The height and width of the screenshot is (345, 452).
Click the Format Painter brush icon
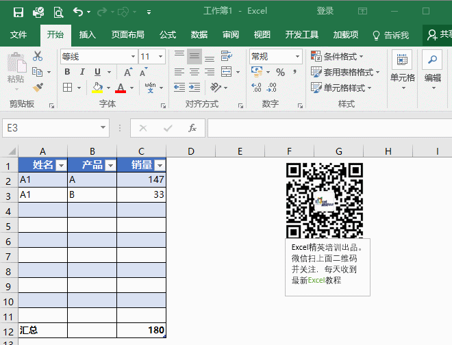(38, 87)
